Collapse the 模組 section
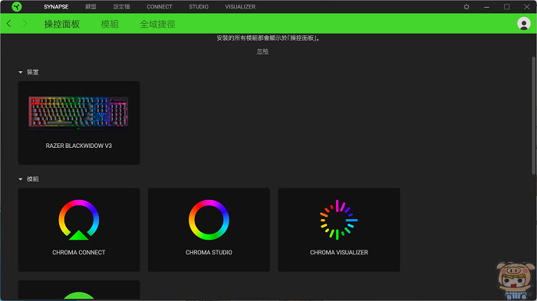The width and height of the screenshot is (537, 301). (20, 179)
